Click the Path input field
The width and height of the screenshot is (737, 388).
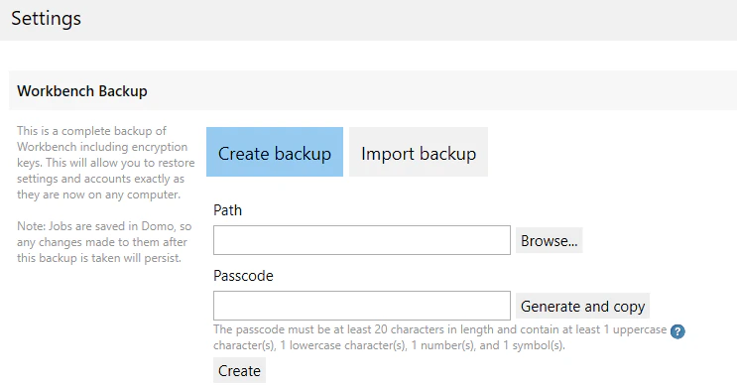(x=361, y=240)
